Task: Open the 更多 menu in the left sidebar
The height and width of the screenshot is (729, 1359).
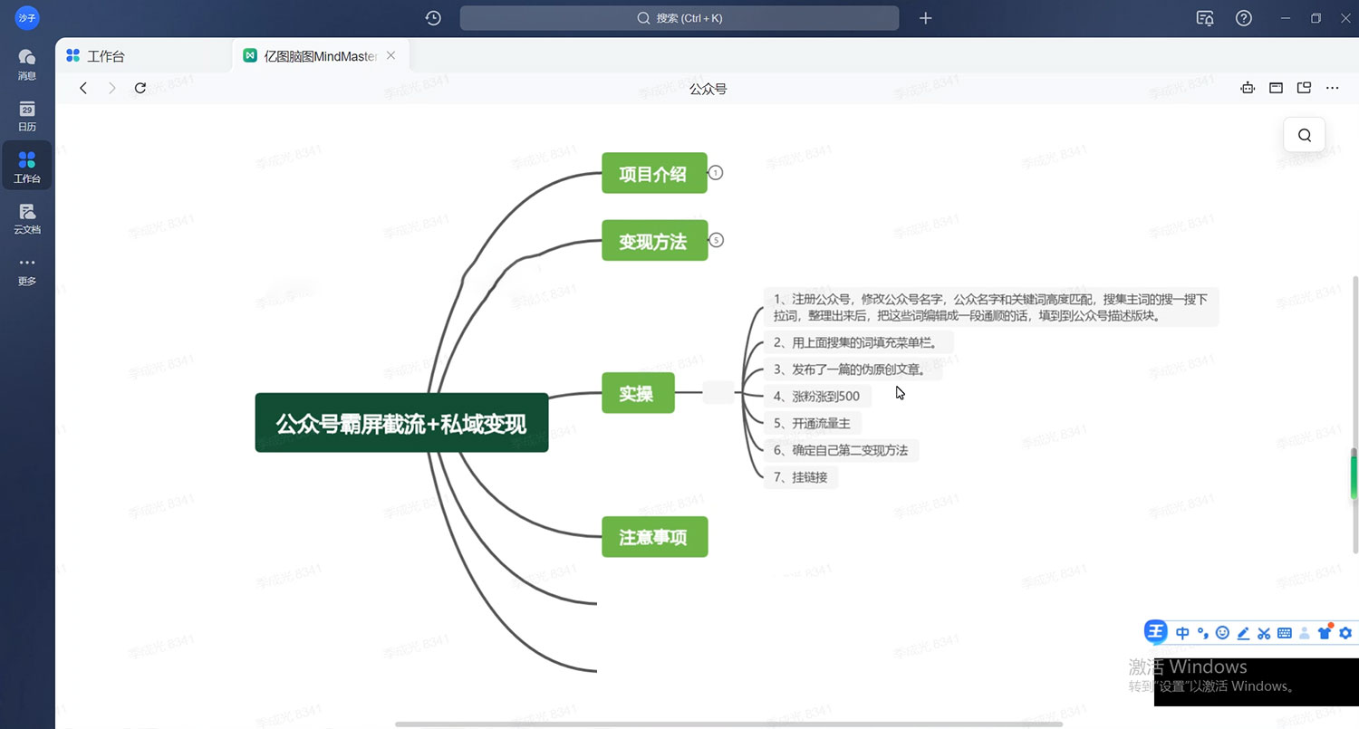Action: 26,269
